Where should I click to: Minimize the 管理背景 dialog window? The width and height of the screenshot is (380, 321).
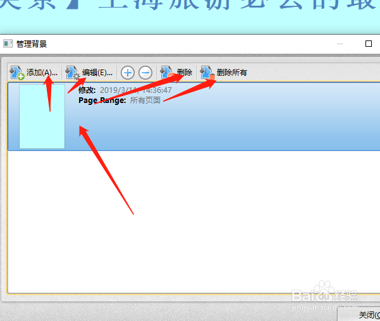pos(340,44)
